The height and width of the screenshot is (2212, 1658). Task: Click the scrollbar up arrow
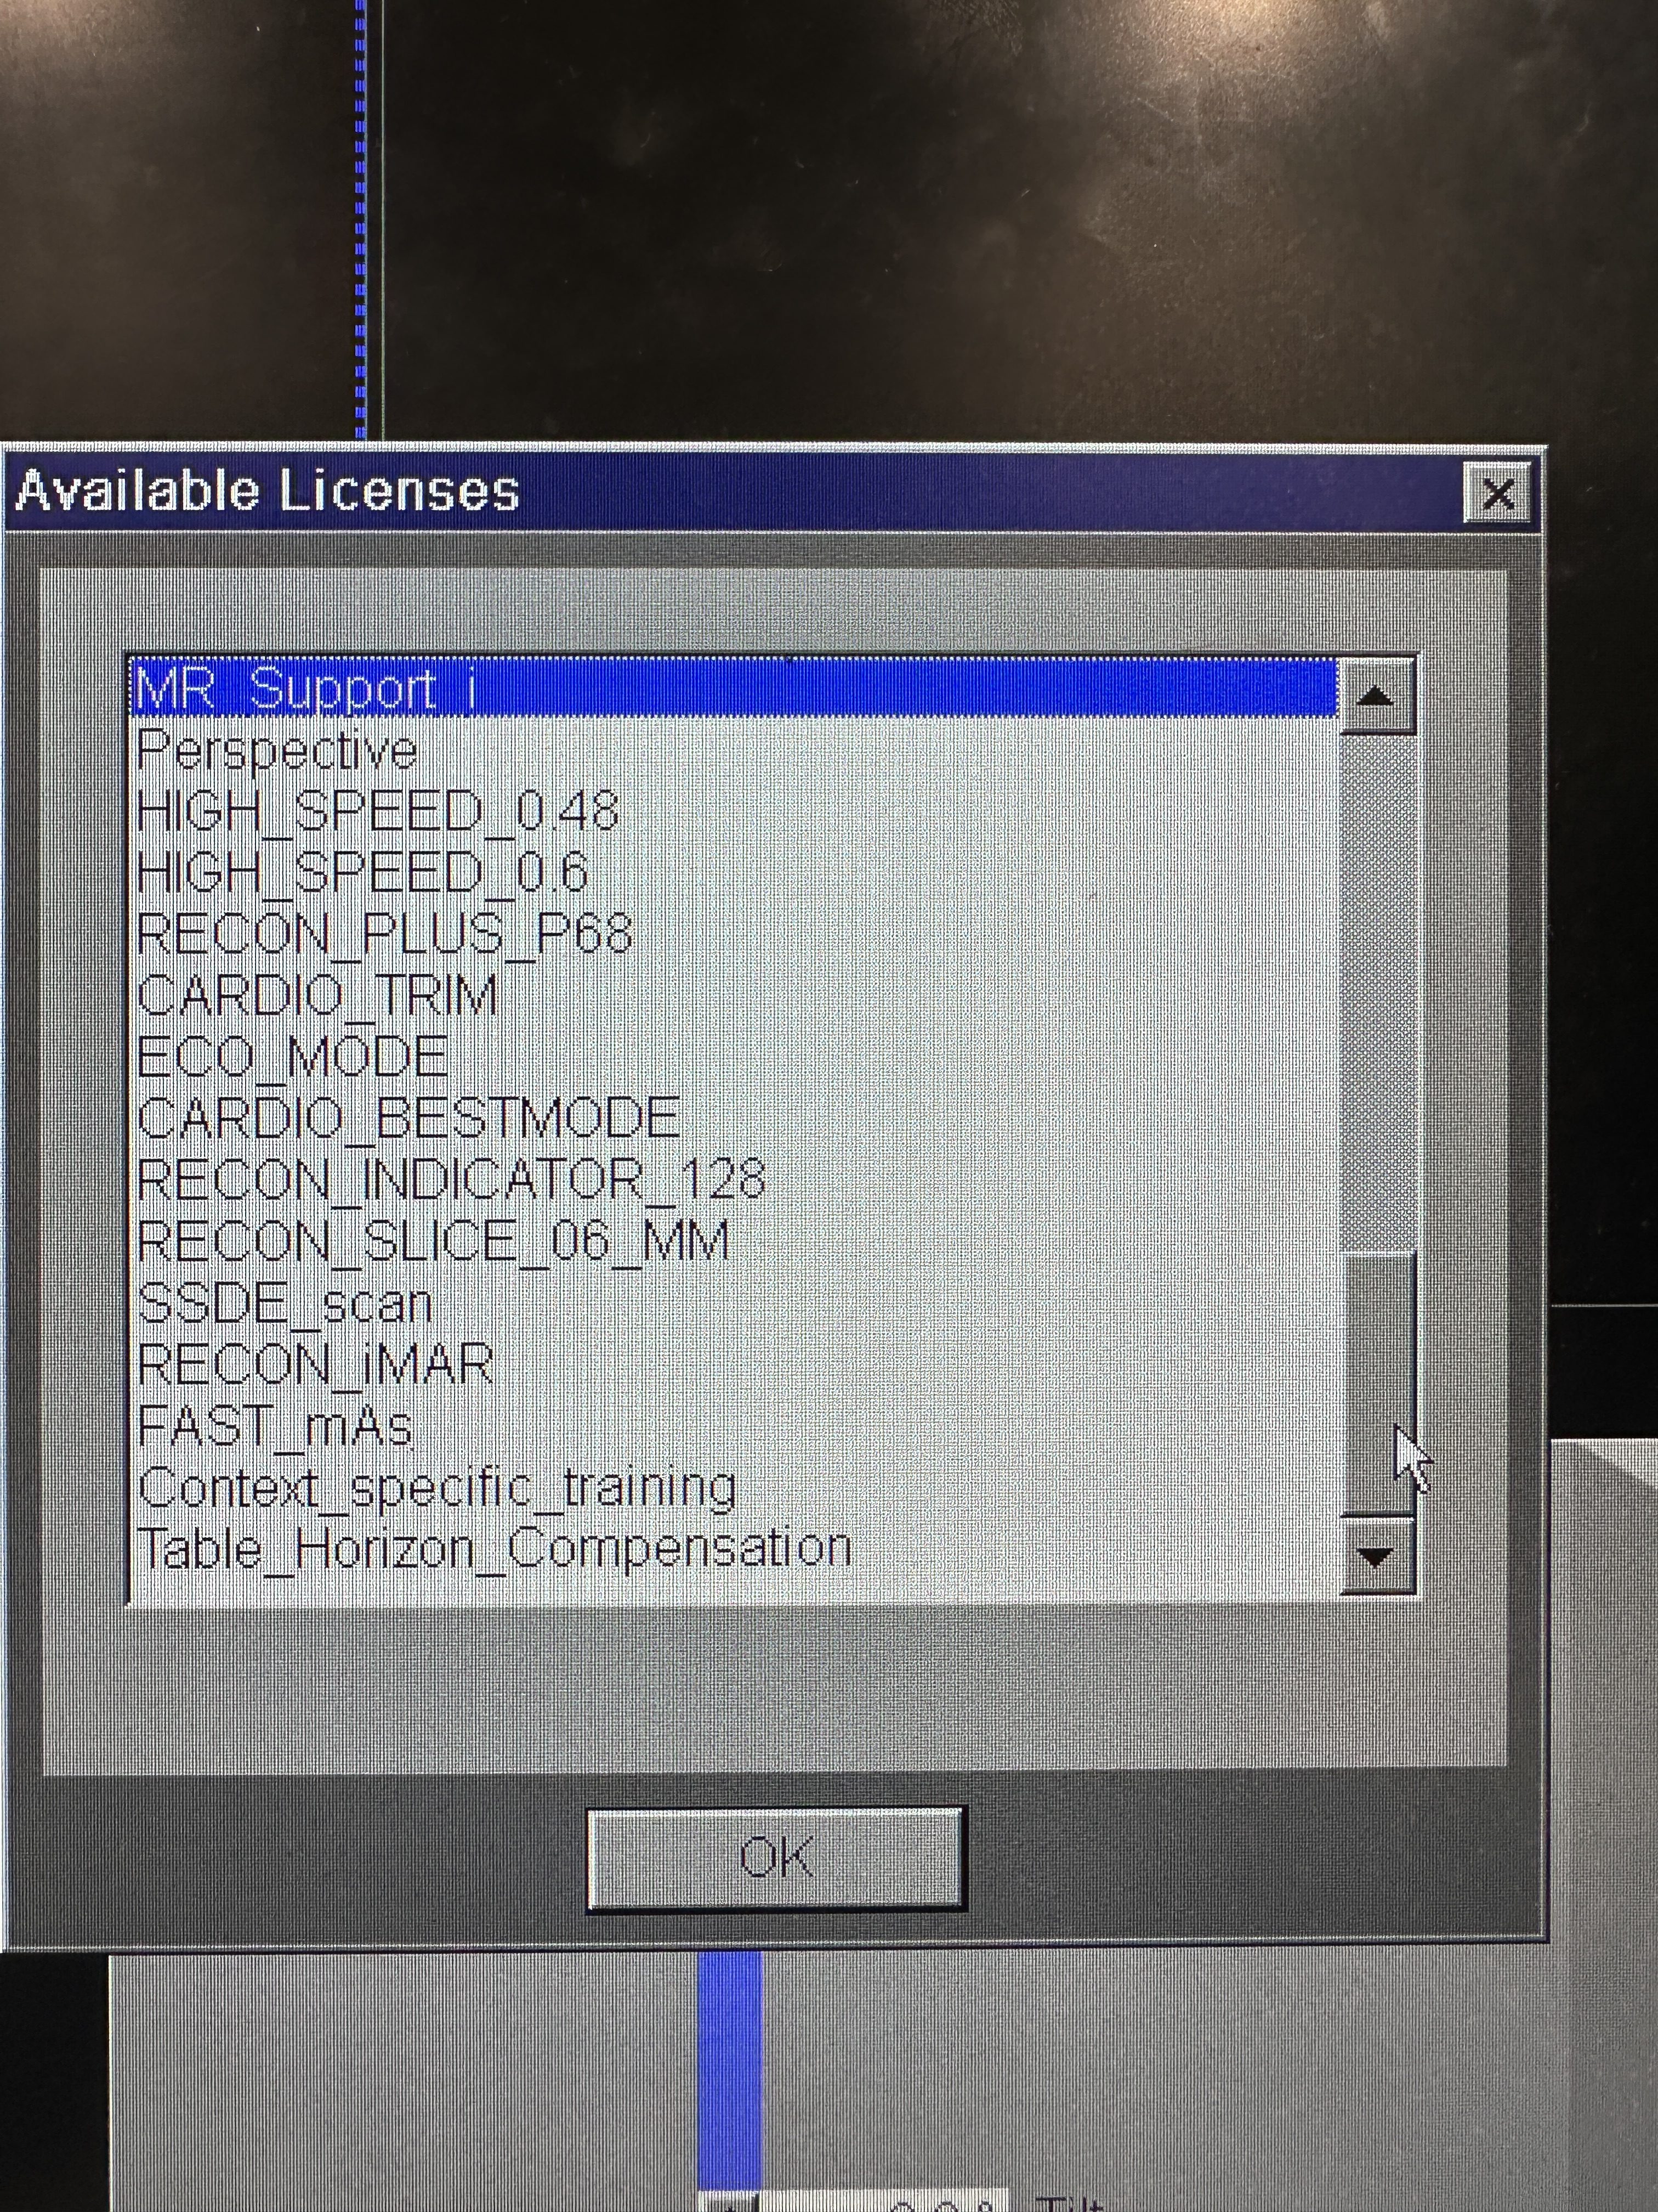coord(1376,696)
